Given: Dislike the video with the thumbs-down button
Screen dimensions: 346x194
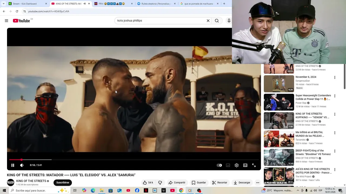Looking at the screenshot, I should [x=160, y=183].
